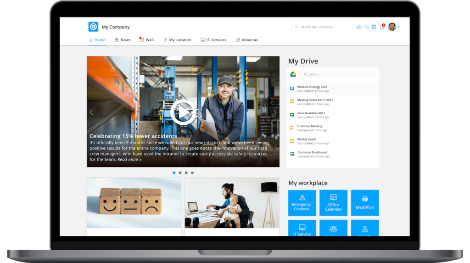Open the Wall tab
Viewport: 470px width, 263px height.
[x=146, y=40]
